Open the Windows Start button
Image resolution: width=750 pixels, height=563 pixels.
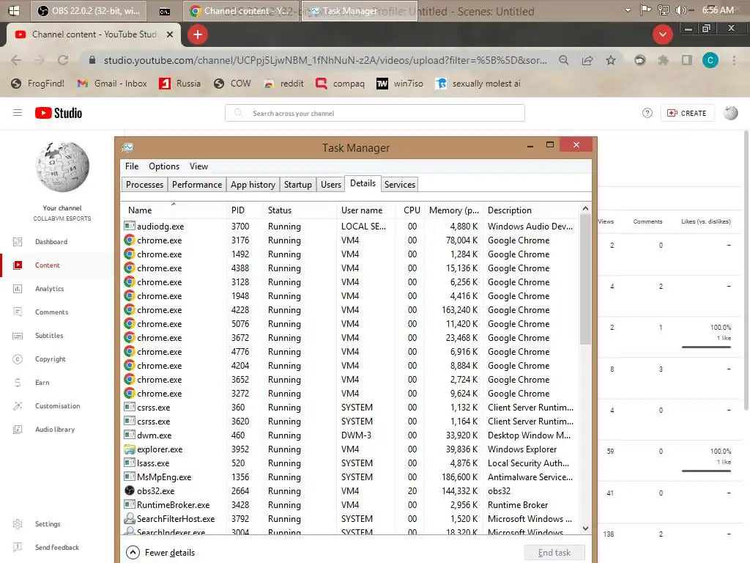coord(14,10)
